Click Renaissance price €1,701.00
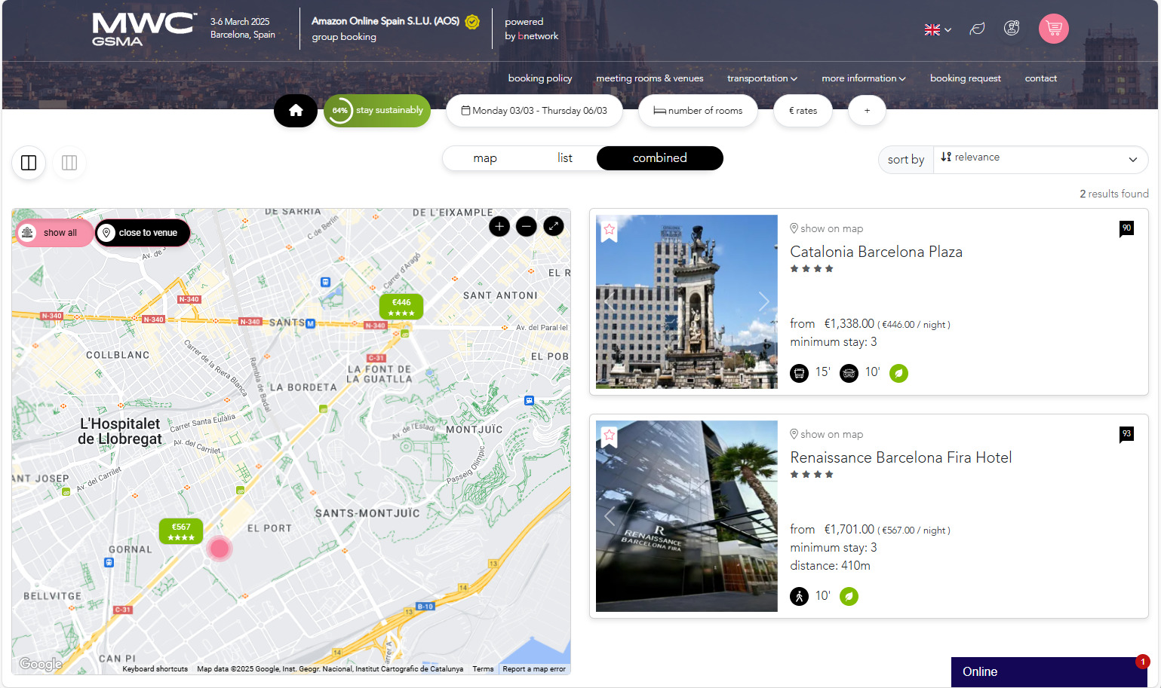Image resolution: width=1161 pixels, height=688 pixels. 849,529
